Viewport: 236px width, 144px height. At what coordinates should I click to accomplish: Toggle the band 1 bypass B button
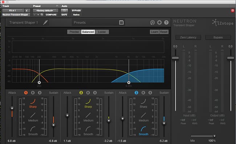pyautogui.click(x=33, y=93)
